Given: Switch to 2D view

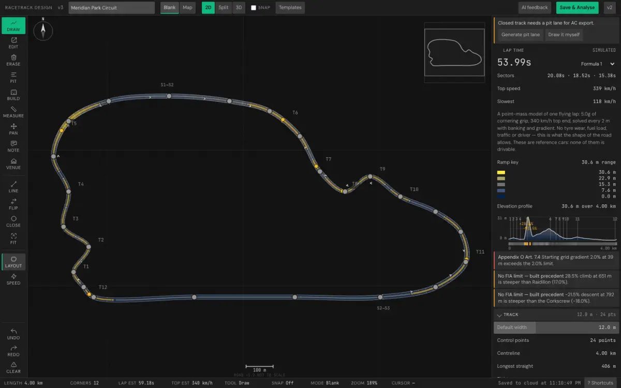Looking at the screenshot, I should [x=208, y=8].
